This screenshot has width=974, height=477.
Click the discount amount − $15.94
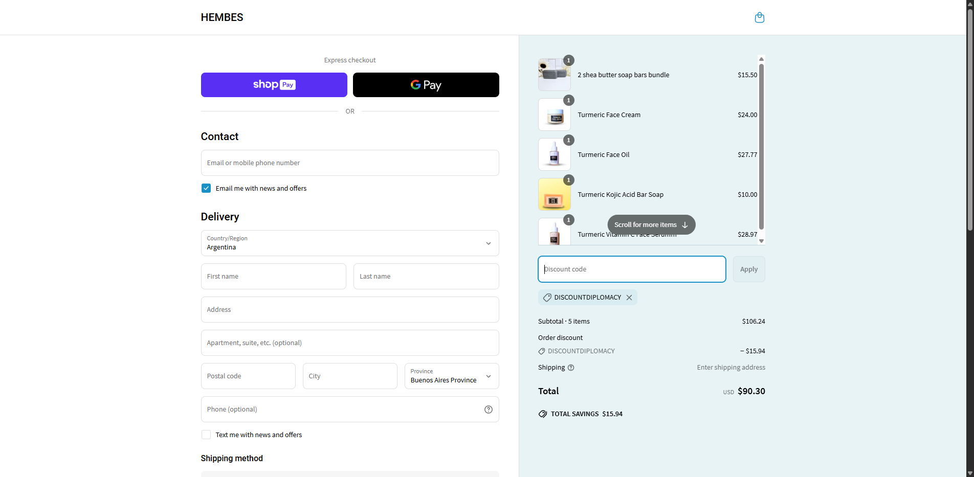[x=752, y=351]
